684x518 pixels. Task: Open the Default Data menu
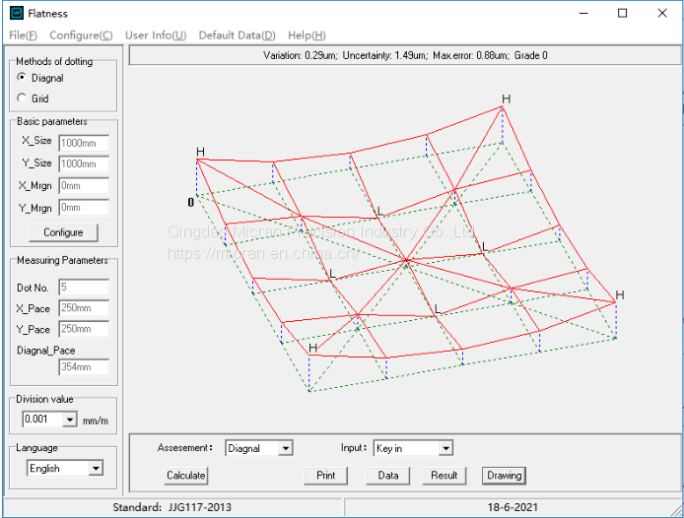point(238,35)
